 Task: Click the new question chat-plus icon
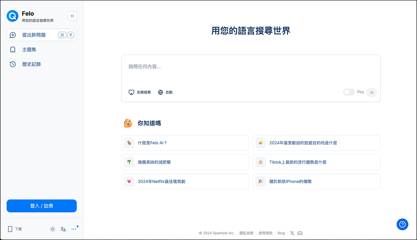click(13, 35)
